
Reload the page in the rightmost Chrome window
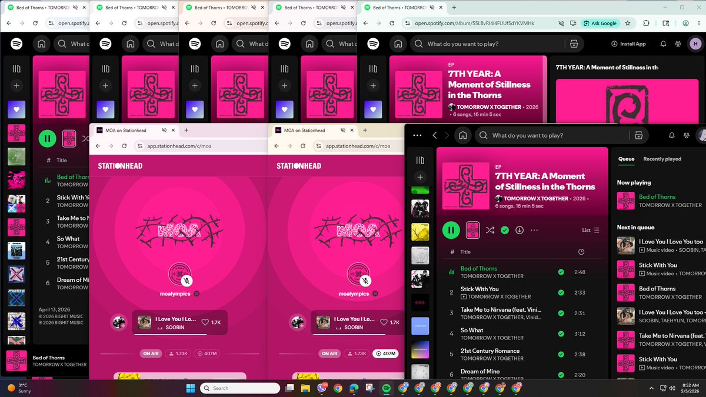[393, 23]
